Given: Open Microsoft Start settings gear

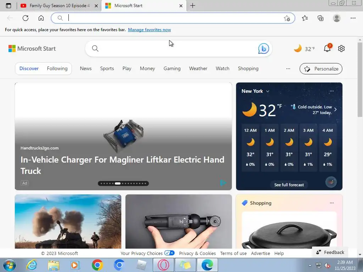Looking at the screenshot, I should pyautogui.click(x=341, y=48).
